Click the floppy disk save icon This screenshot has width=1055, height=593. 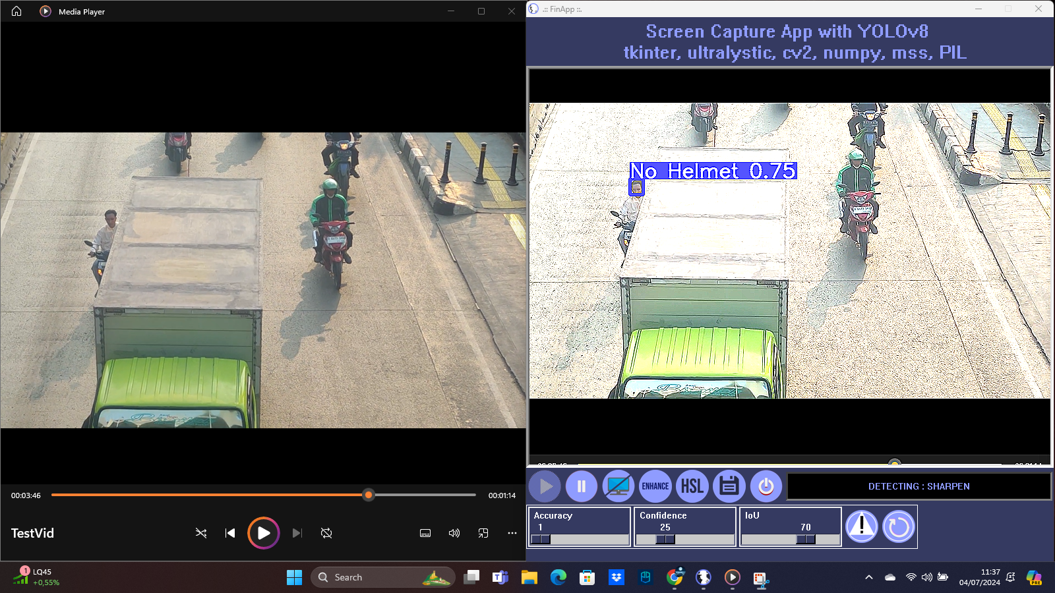click(729, 487)
